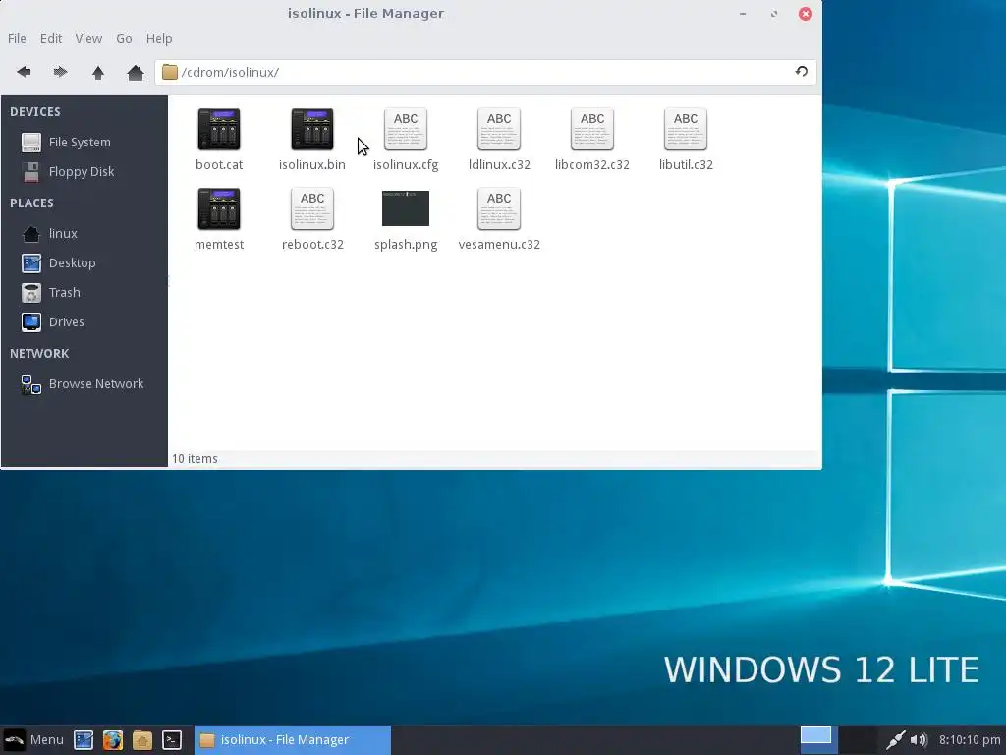Click the memtest file name label

[x=219, y=244]
